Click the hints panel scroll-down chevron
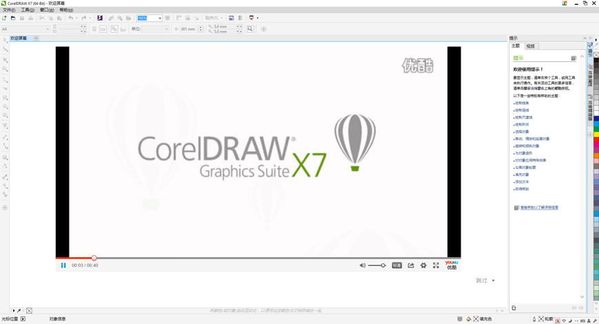 (x=582, y=297)
